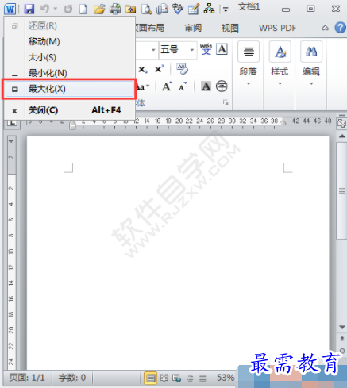Create a new blank document
The height and width of the screenshot is (388, 347).
tap(83, 9)
